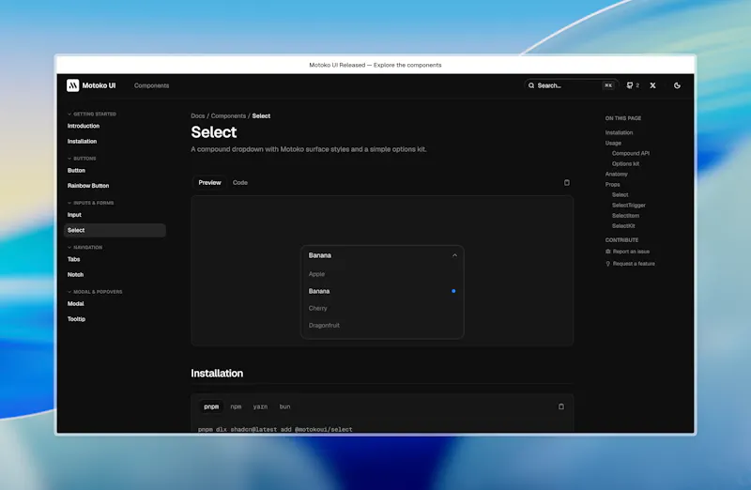Screen dimensions: 751x490
Task: Choose Cherry from the dropdown list
Action: click(x=382, y=308)
